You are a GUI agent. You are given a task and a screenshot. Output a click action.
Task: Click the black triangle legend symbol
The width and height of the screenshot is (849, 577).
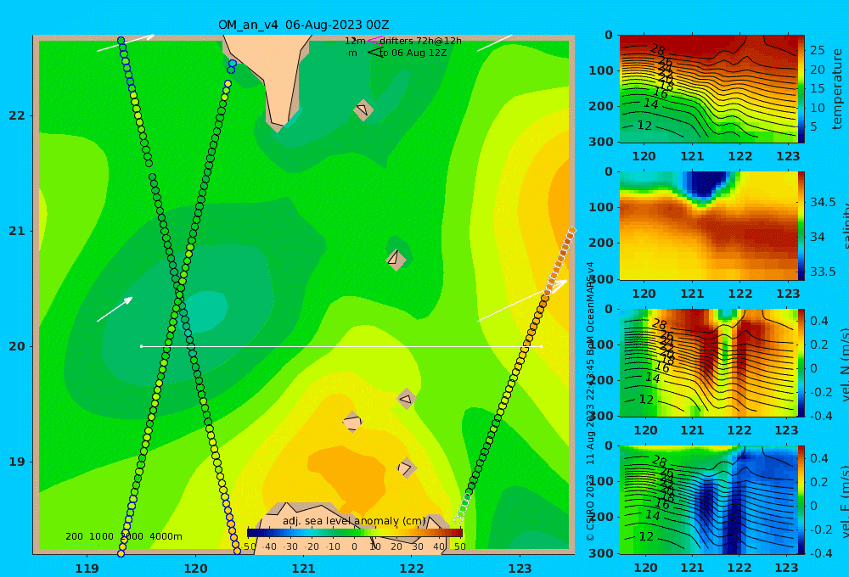pyautogui.click(x=374, y=52)
